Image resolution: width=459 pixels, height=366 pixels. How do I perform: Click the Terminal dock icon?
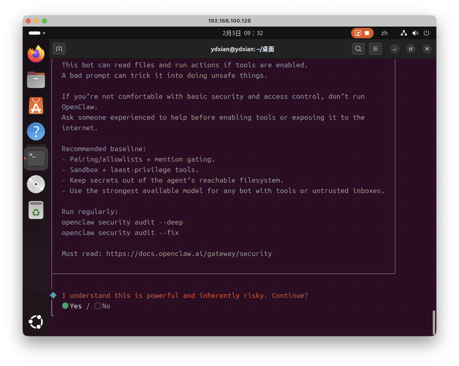click(36, 158)
